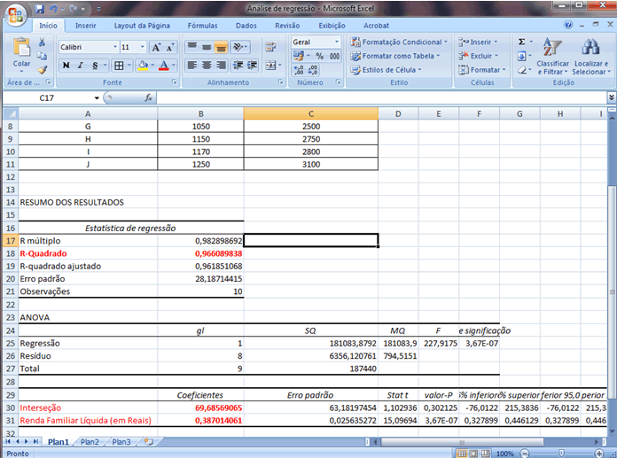The image size is (617, 458).
Task: Click the Cut scissors icon
Action: [43, 43]
